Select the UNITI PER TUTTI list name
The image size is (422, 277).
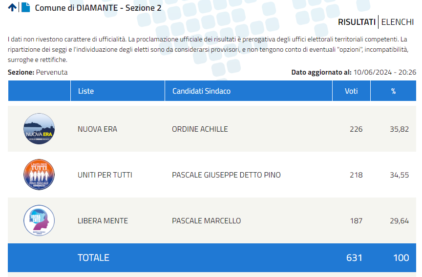(x=105, y=175)
